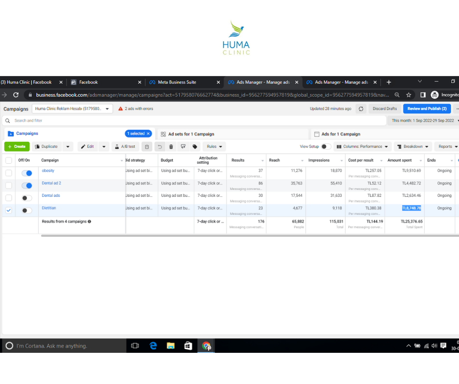459x384 pixels.
Task: Click the clipboard paste icon in toolbar
Action: click(147, 147)
